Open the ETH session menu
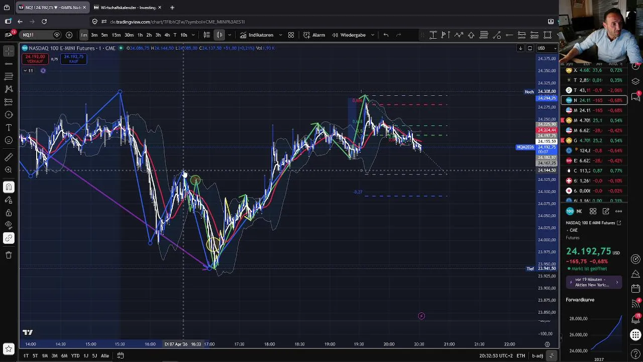Screen dimensions: 643x362 (x=521, y=356)
